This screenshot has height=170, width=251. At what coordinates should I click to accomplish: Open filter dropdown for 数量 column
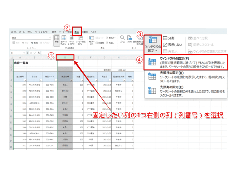coord(82,80)
